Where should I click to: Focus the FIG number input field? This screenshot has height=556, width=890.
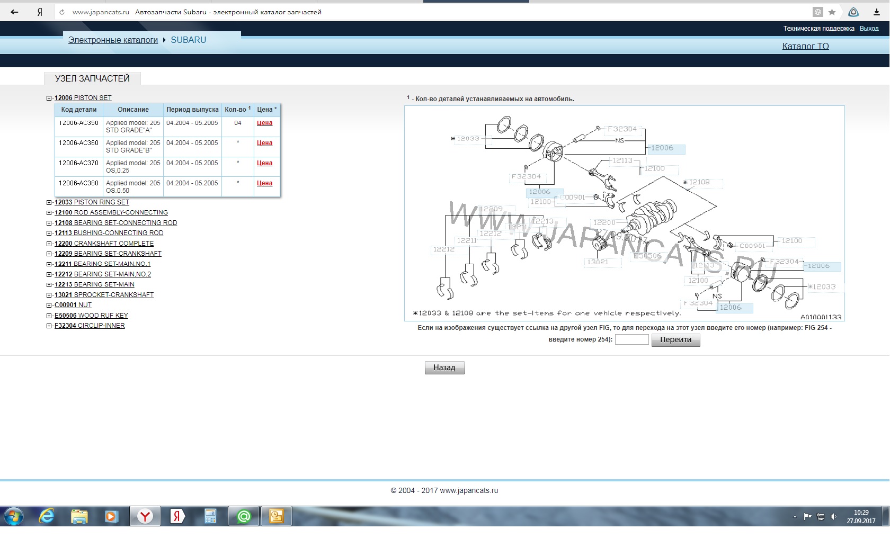(631, 339)
